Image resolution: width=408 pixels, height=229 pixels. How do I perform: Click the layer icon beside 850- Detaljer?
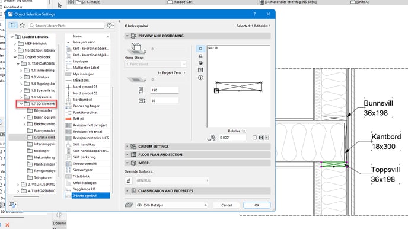pos(129,205)
